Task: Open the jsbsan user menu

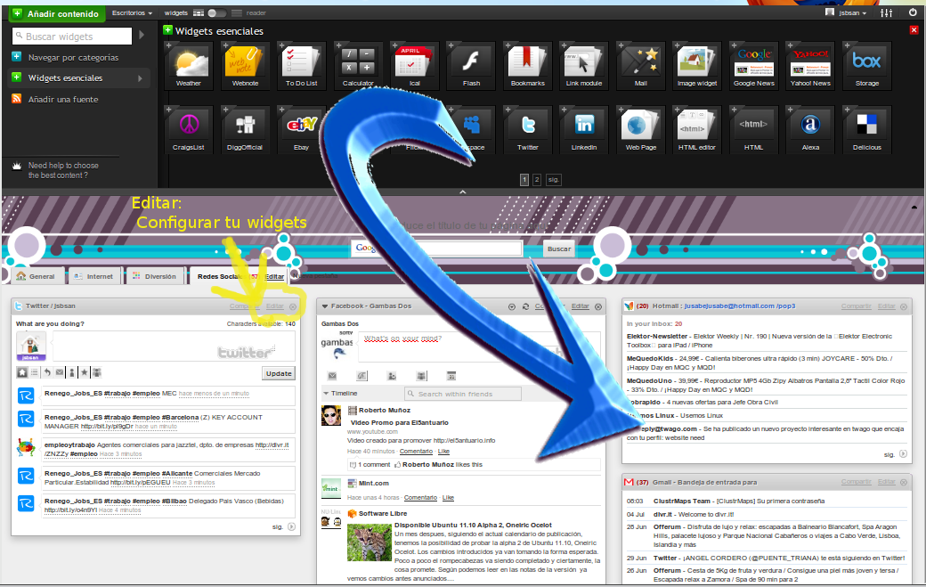Action: pyautogui.click(x=847, y=12)
